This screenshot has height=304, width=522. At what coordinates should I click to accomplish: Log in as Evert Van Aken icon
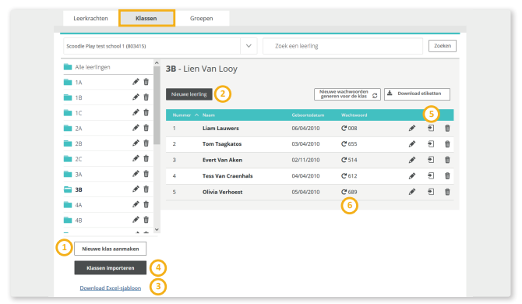pos(431,160)
